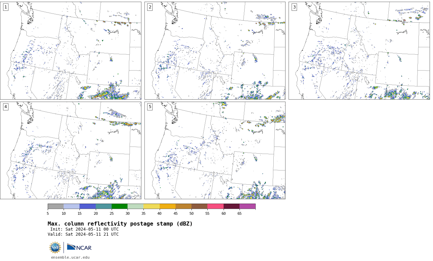
Task: Select the orange 40-45 dBZ swatch
Action: 167,206
